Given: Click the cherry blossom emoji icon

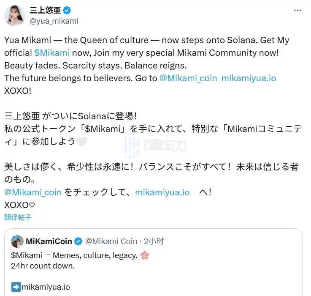Looking at the screenshot, I should click(145, 255).
